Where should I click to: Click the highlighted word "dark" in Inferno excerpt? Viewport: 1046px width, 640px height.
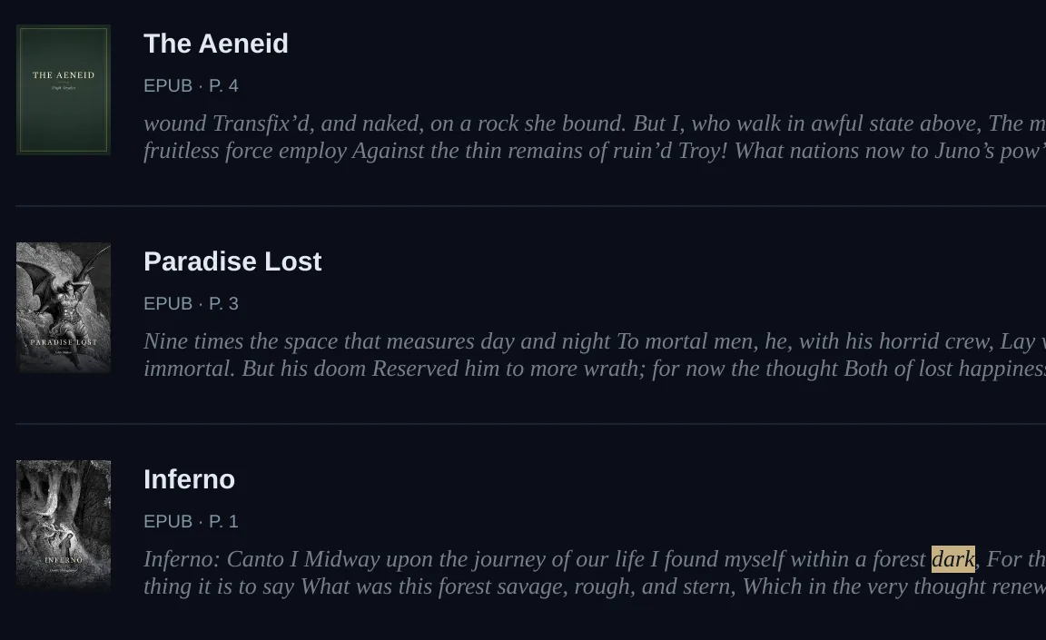(953, 558)
